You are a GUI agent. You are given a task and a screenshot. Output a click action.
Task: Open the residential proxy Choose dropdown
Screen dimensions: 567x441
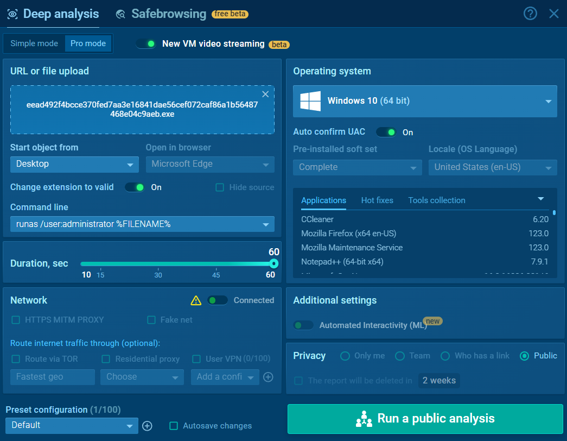point(142,377)
